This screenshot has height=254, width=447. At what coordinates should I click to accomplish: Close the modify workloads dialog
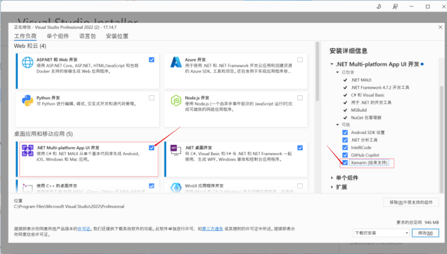coord(440,27)
